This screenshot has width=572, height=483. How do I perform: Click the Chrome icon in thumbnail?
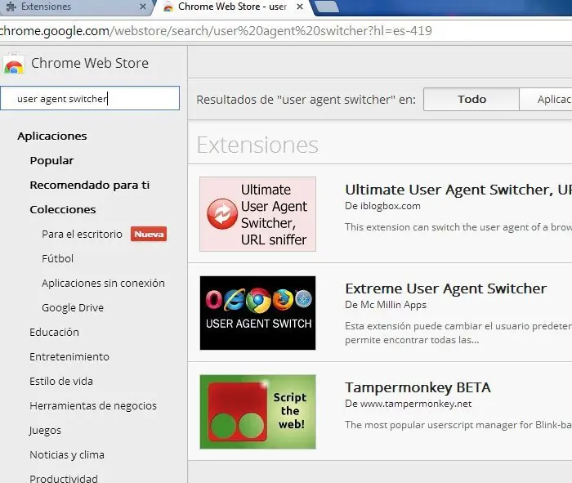[x=258, y=300]
